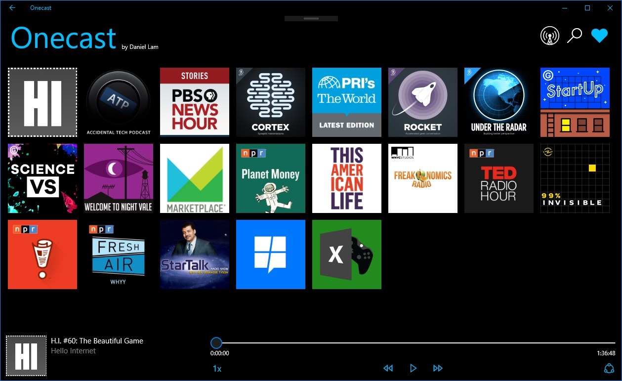Play the current episode

click(413, 368)
